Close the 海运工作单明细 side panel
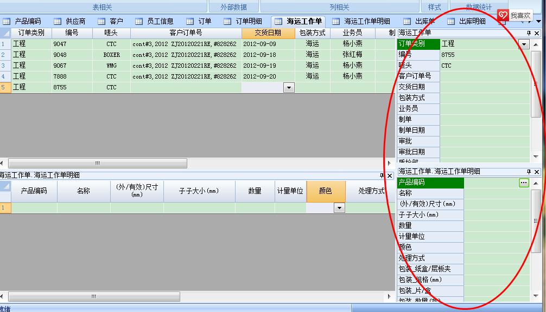This screenshot has height=312, width=546. [537, 172]
